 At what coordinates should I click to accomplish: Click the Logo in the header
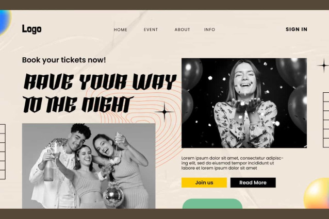coord(31,29)
